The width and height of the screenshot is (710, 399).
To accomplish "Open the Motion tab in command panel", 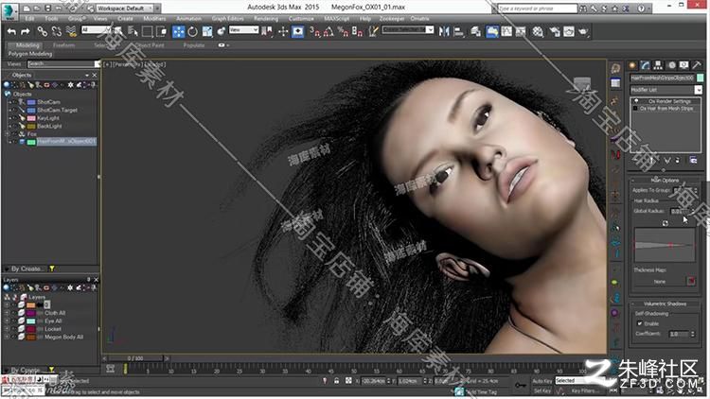I will [671, 65].
